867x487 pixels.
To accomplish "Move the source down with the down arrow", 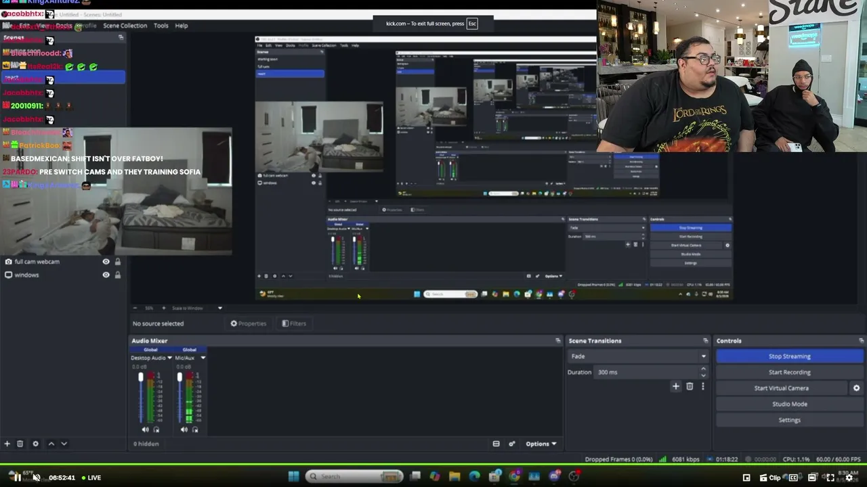I will (64, 444).
